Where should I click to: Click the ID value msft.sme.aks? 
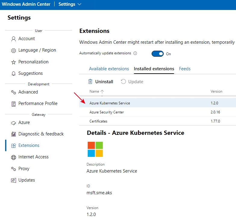(x=99, y=193)
